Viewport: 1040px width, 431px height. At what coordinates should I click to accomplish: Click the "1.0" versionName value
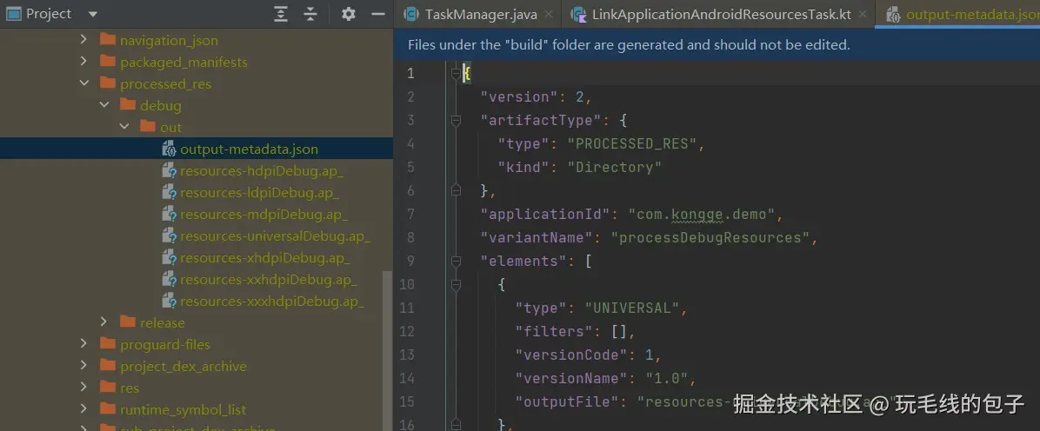(666, 378)
